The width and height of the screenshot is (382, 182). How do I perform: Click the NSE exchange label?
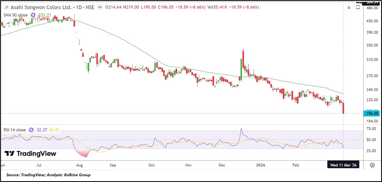(x=89, y=7)
